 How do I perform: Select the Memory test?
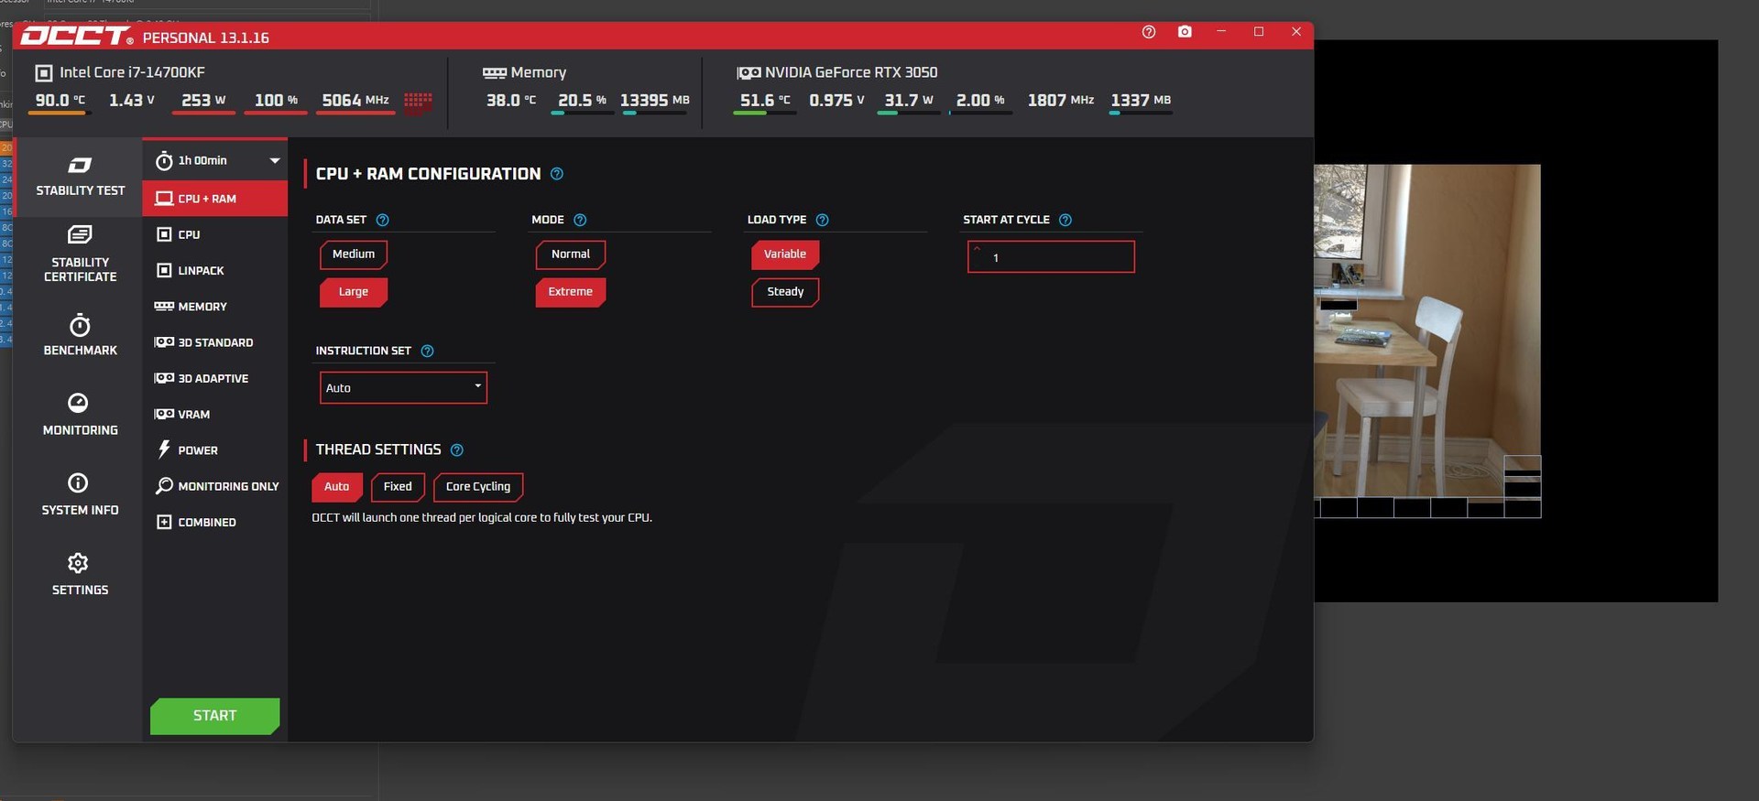click(x=215, y=306)
